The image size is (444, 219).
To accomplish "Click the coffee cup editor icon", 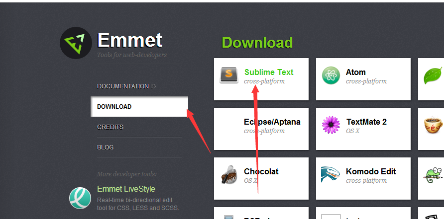I will click(x=433, y=125).
